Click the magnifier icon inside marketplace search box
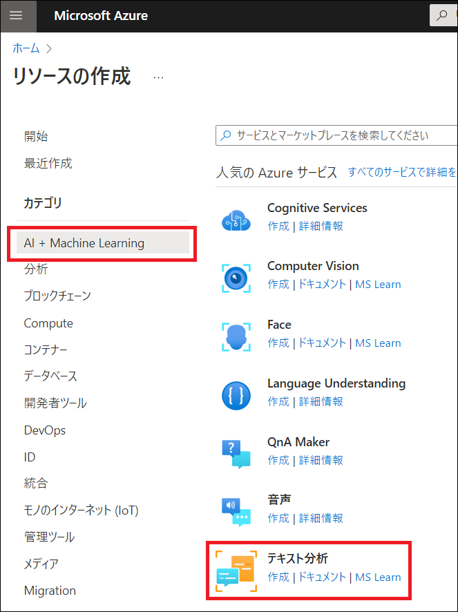 click(226, 135)
